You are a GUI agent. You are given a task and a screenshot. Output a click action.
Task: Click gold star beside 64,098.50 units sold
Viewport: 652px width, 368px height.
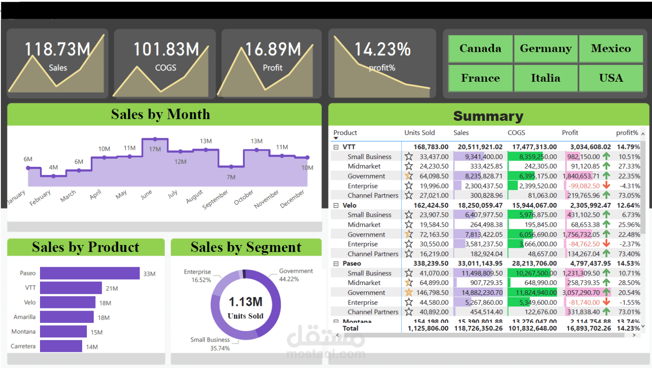click(x=409, y=176)
